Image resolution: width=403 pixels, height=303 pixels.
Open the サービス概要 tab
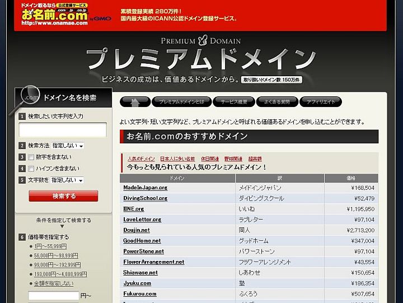(234, 101)
